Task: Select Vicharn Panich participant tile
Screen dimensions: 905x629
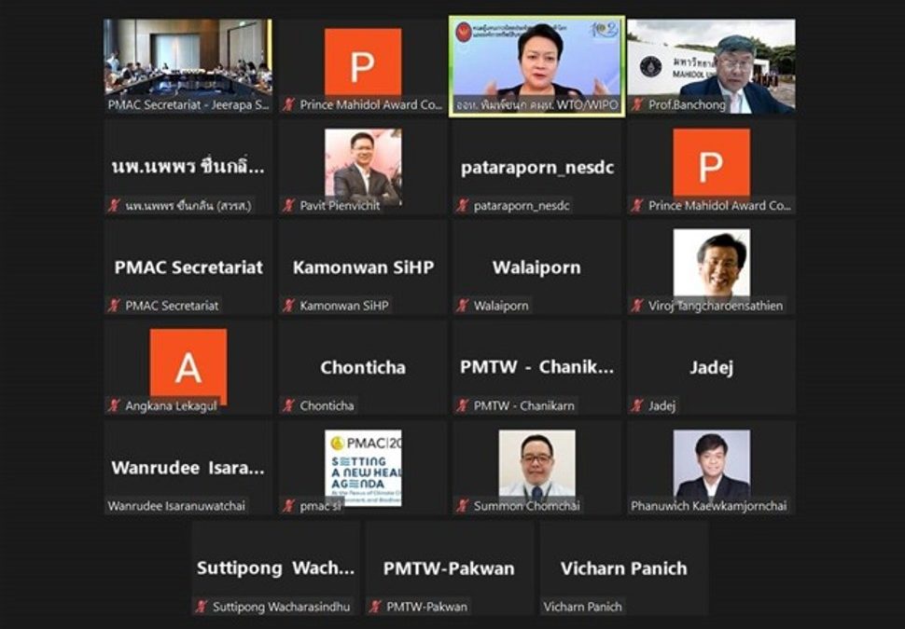Action: pyautogui.click(x=624, y=568)
